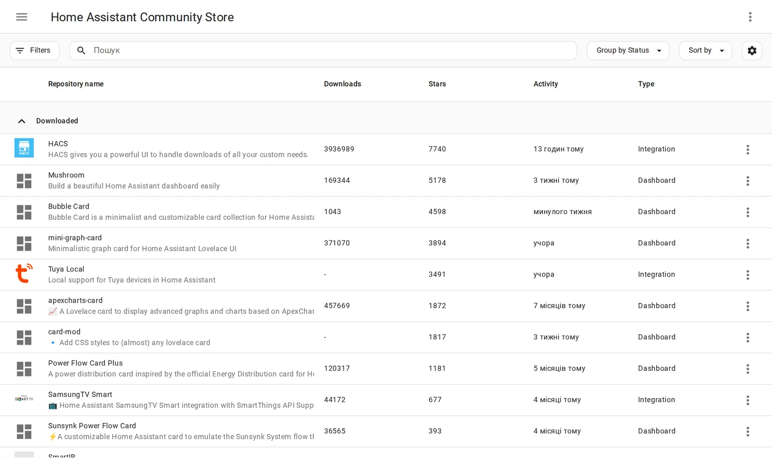772x458 pixels.
Task: Click apexcharts-card activity '7 місяців тому'
Action: pos(559,306)
